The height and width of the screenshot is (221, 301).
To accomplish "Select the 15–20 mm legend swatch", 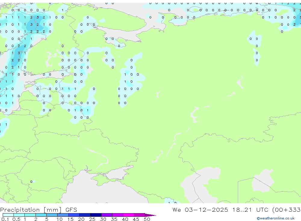I will click(74, 215).
